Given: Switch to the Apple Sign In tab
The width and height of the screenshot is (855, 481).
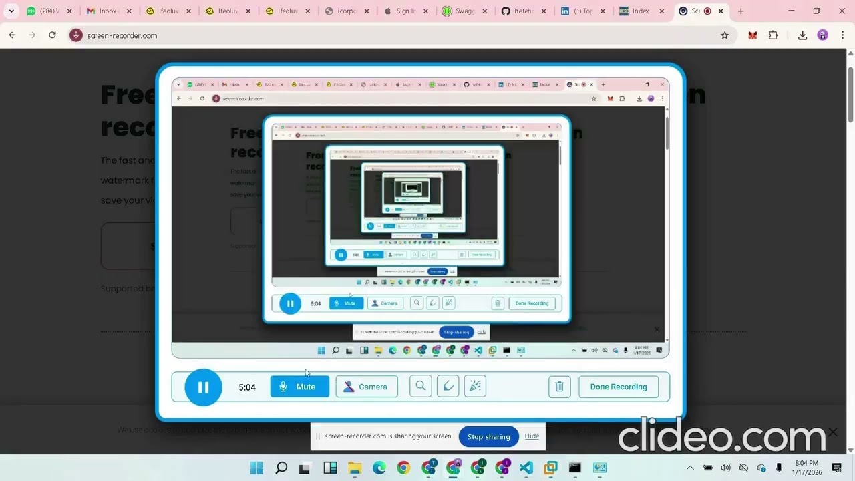Looking at the screenshot, I should click(407, 11).
